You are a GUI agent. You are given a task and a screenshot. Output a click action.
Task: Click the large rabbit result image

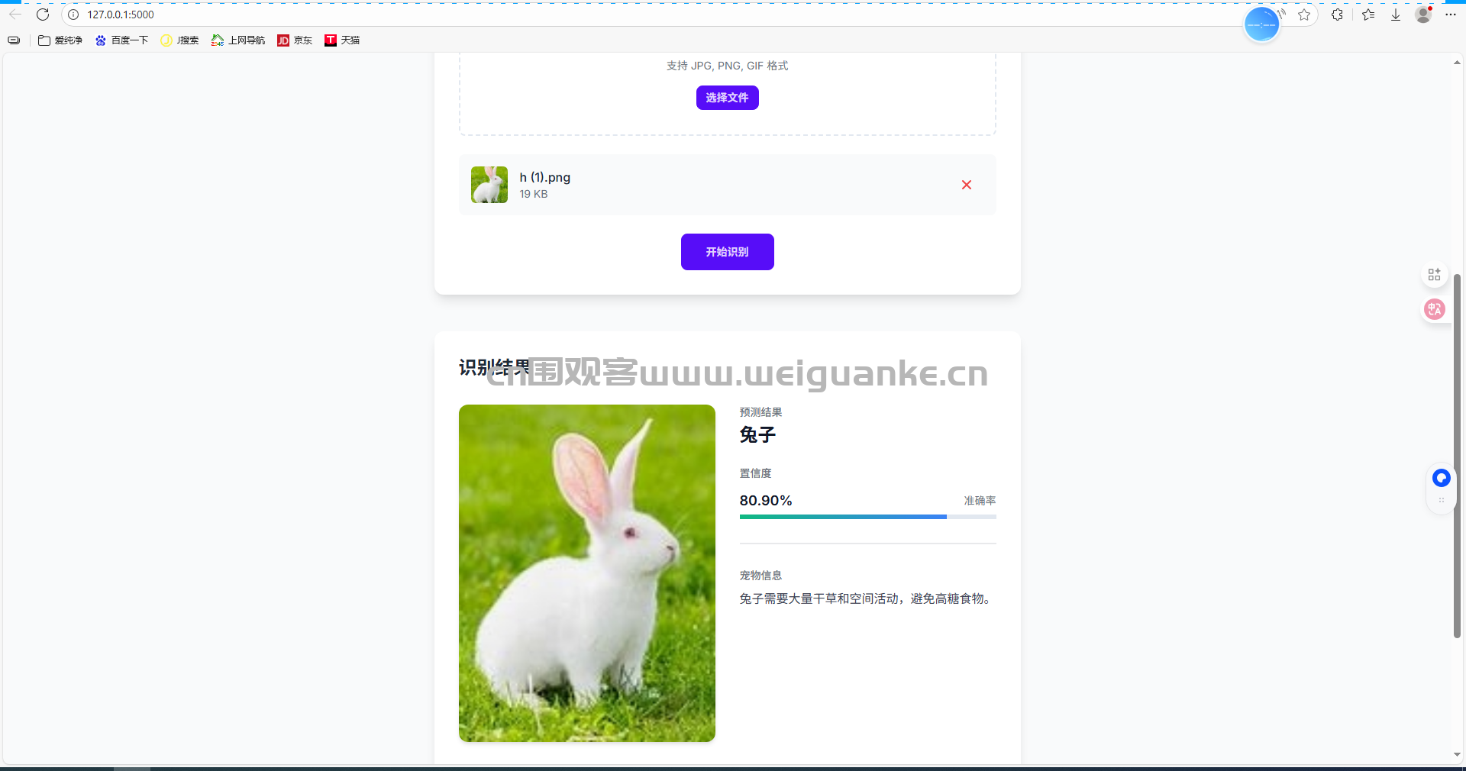pos(586,573)
